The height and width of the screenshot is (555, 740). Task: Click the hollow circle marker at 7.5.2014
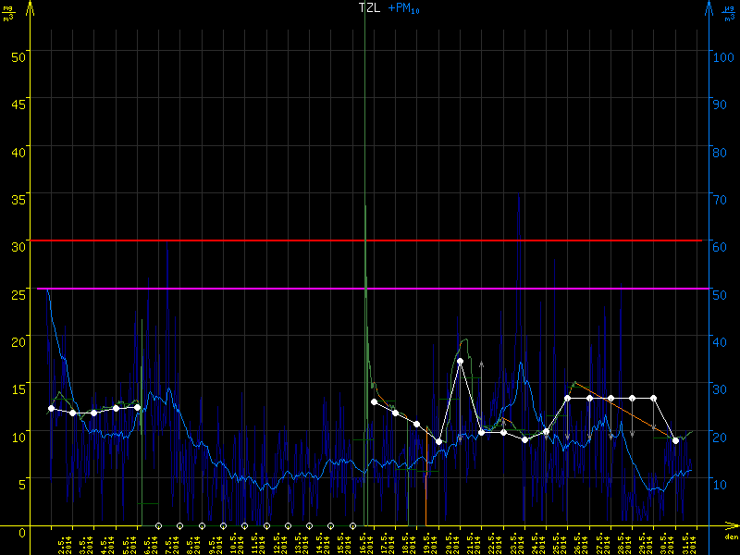(179, 525)
